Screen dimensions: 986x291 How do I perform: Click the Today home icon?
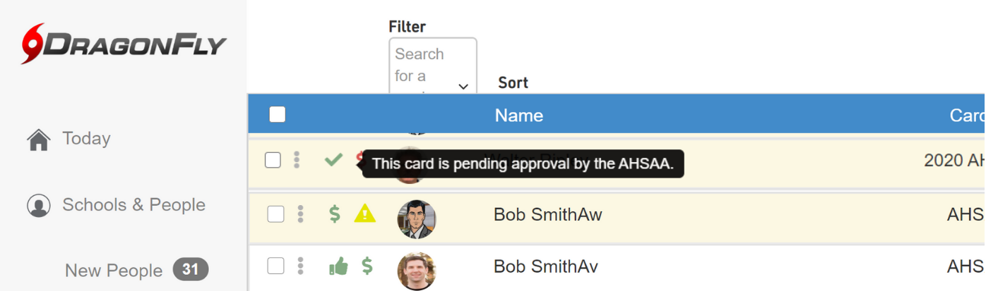point(39,140)
